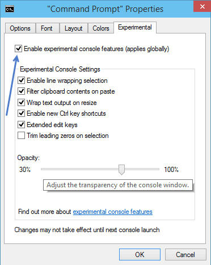Uncheck Enable experimental console features
This screenshot has width=211, height=265.
point(18,49)
